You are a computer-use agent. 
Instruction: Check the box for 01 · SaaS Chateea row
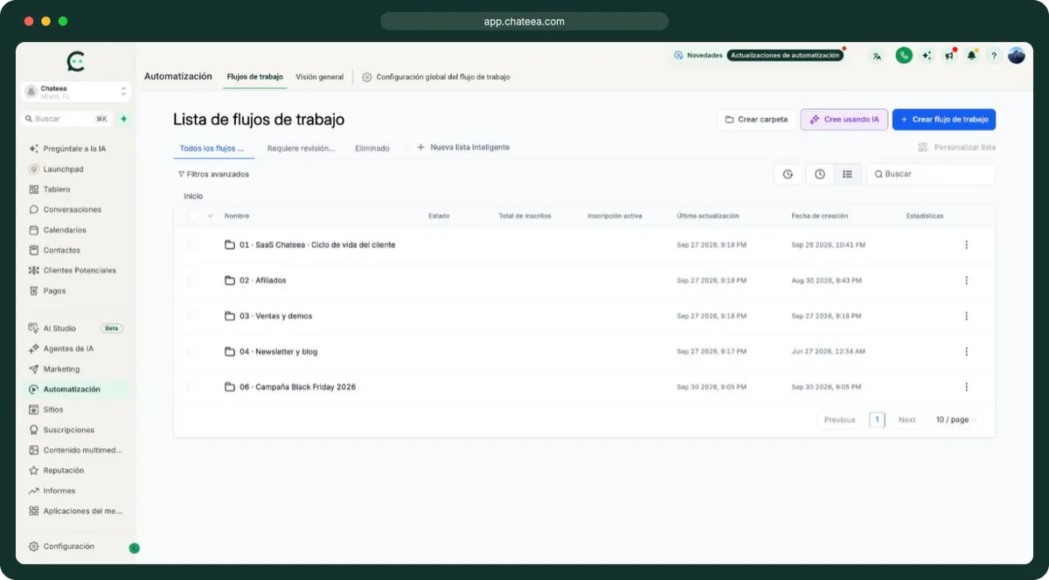[x=192, y=245]
